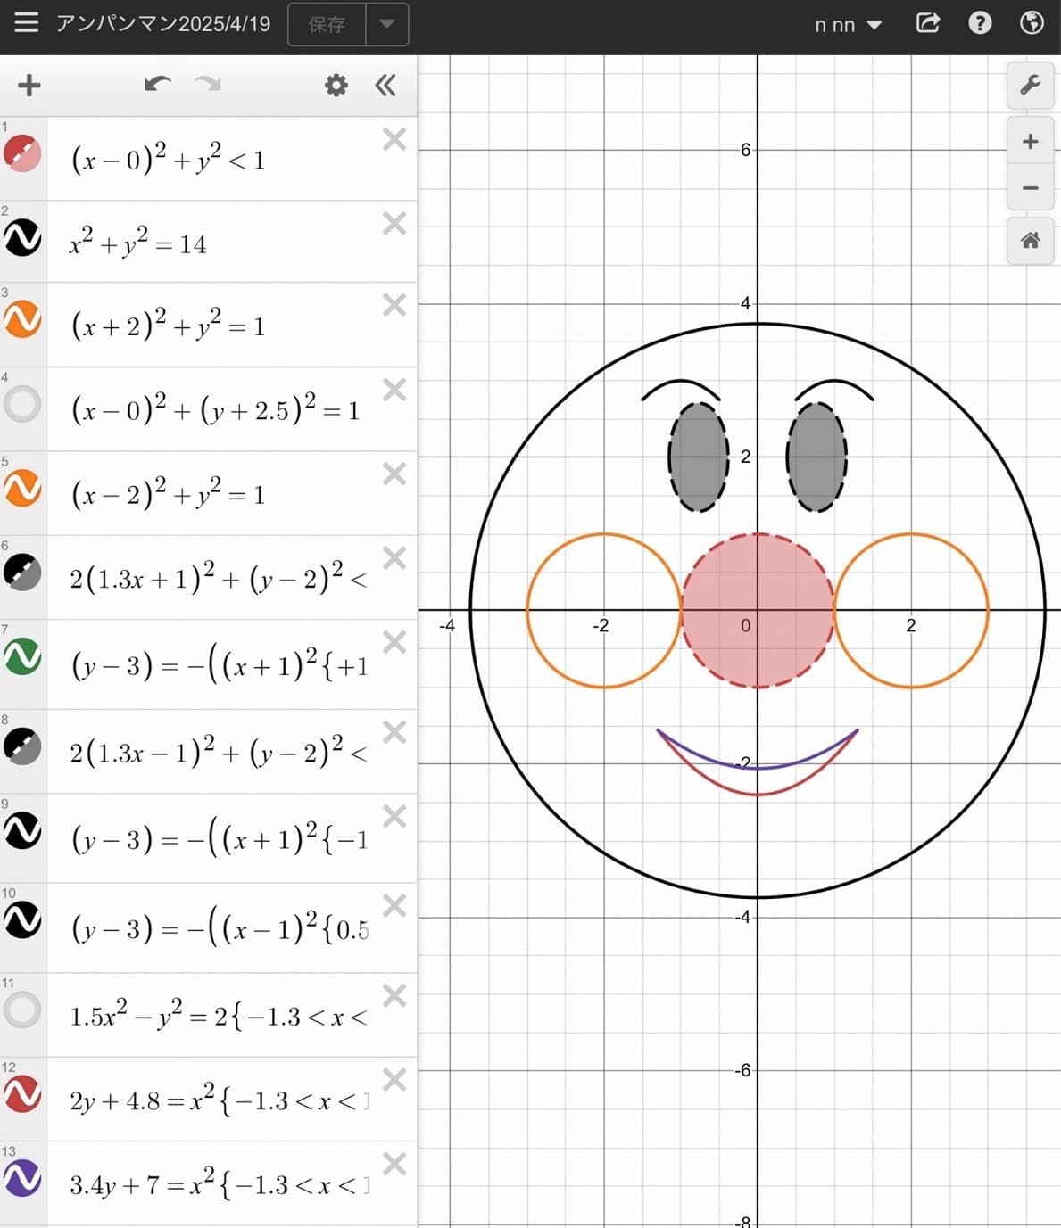
Task: Undo the last edit
Action: pyautogui.click(x=157, y=85)
